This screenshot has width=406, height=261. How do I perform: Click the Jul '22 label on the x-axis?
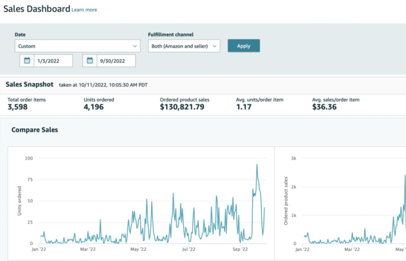coord(188,249)
